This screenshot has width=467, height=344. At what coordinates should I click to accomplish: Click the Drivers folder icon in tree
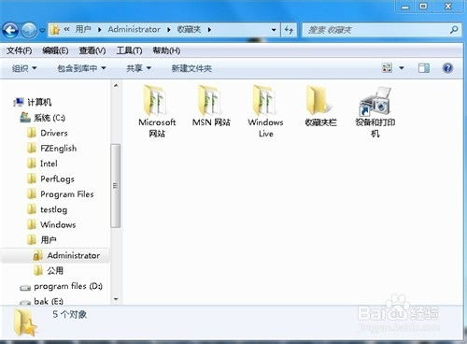32,133
